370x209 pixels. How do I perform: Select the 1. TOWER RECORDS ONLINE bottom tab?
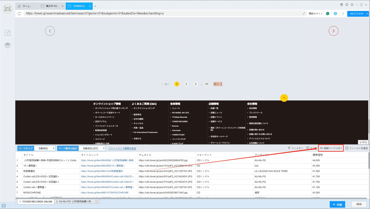(x=36, y=201)
